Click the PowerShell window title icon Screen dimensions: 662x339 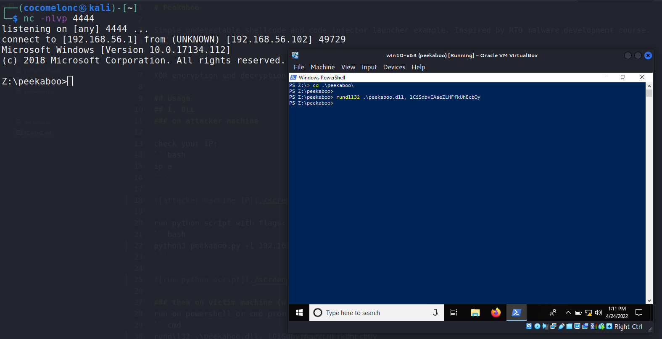[x=293, y=77]
